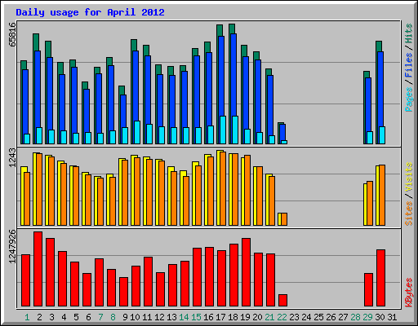Viewport: 418px width, 326px height.
Task: Click the red KBytes bar for day 19
Action: [246, 272]
